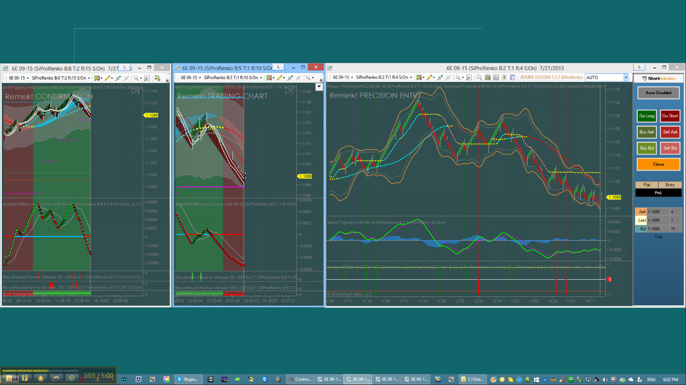Open Skype from the taskbar
The height and width of the screenshot is (385, 686).
point(189,379)
